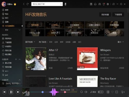Open the TAS绝美的声音 category tile
This screenshot has width=129, height=97.
tap(75, 33)
